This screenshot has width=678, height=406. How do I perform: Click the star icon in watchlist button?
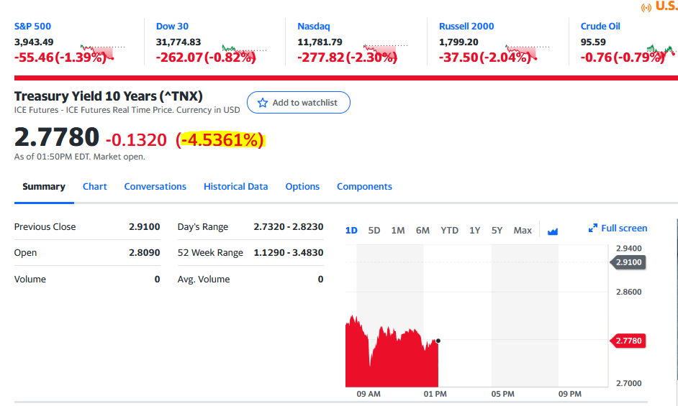[x=263, y=103]
